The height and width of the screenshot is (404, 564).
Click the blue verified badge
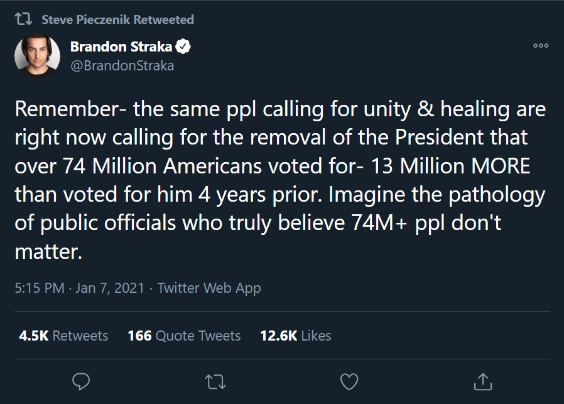(183, 46)
